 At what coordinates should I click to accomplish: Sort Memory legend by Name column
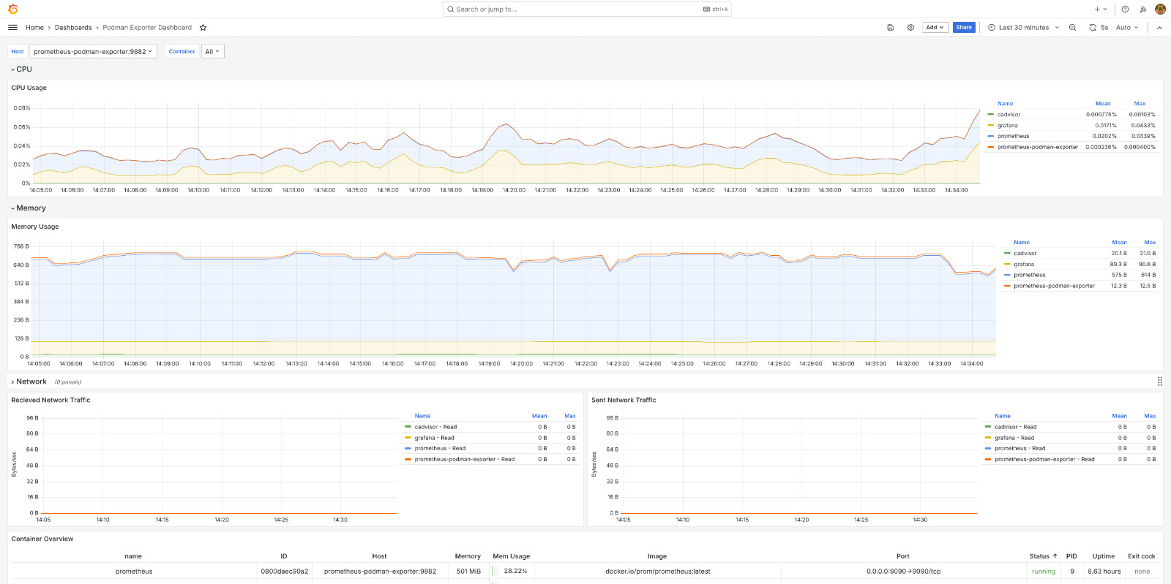[1022, 243]
